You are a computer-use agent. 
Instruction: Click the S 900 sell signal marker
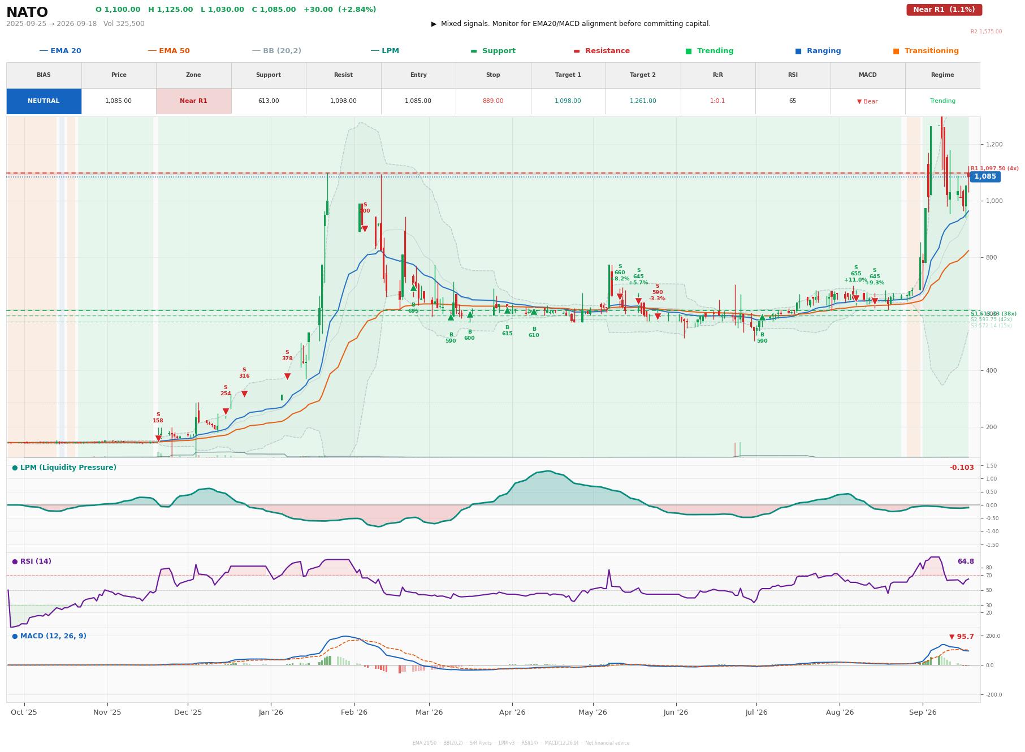(x=365, y=229)
